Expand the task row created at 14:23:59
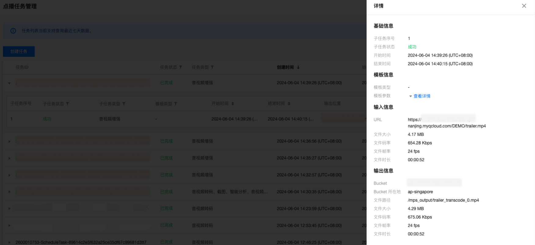Image resolution: width=535 pixels, height=245 pixels. (x=9, y=209)
